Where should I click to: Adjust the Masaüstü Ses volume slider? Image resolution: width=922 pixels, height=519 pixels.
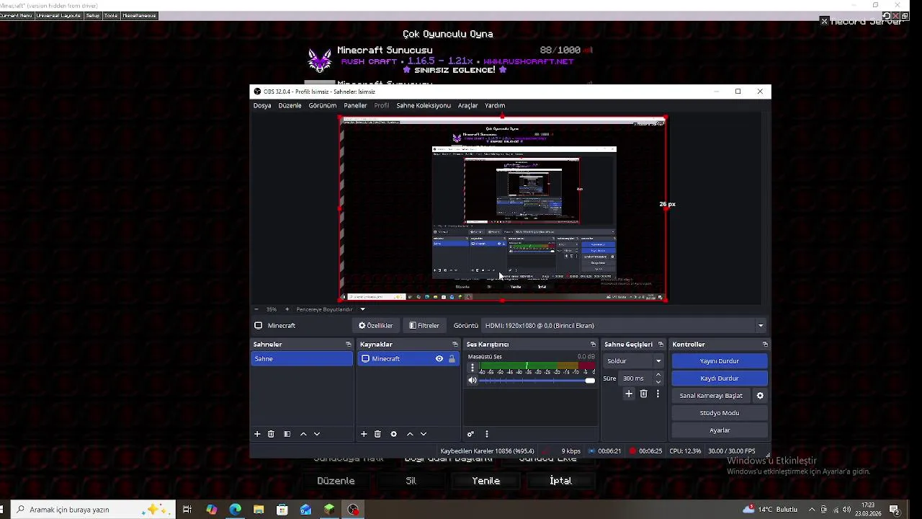point(537,381)
